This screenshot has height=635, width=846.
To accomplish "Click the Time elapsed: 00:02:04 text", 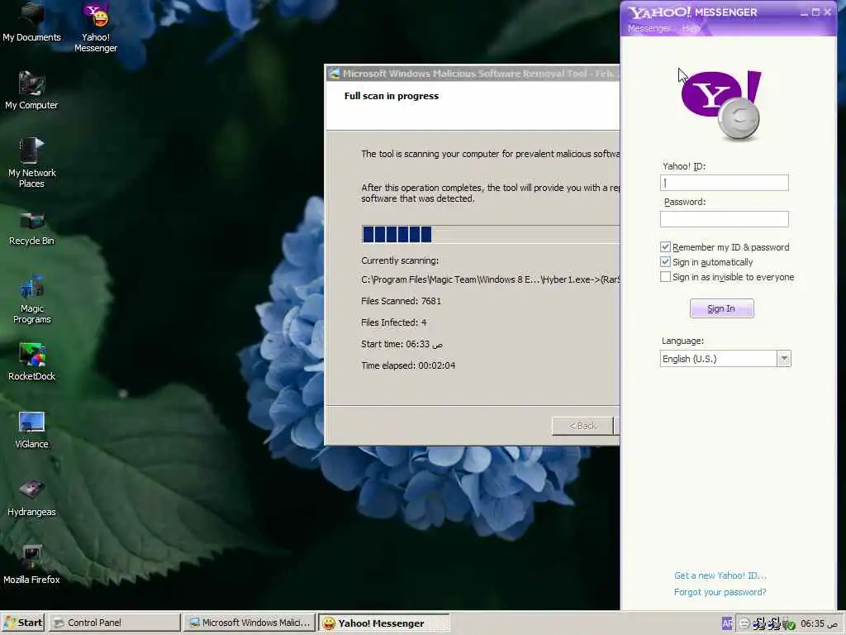I will tap(408, 365).
